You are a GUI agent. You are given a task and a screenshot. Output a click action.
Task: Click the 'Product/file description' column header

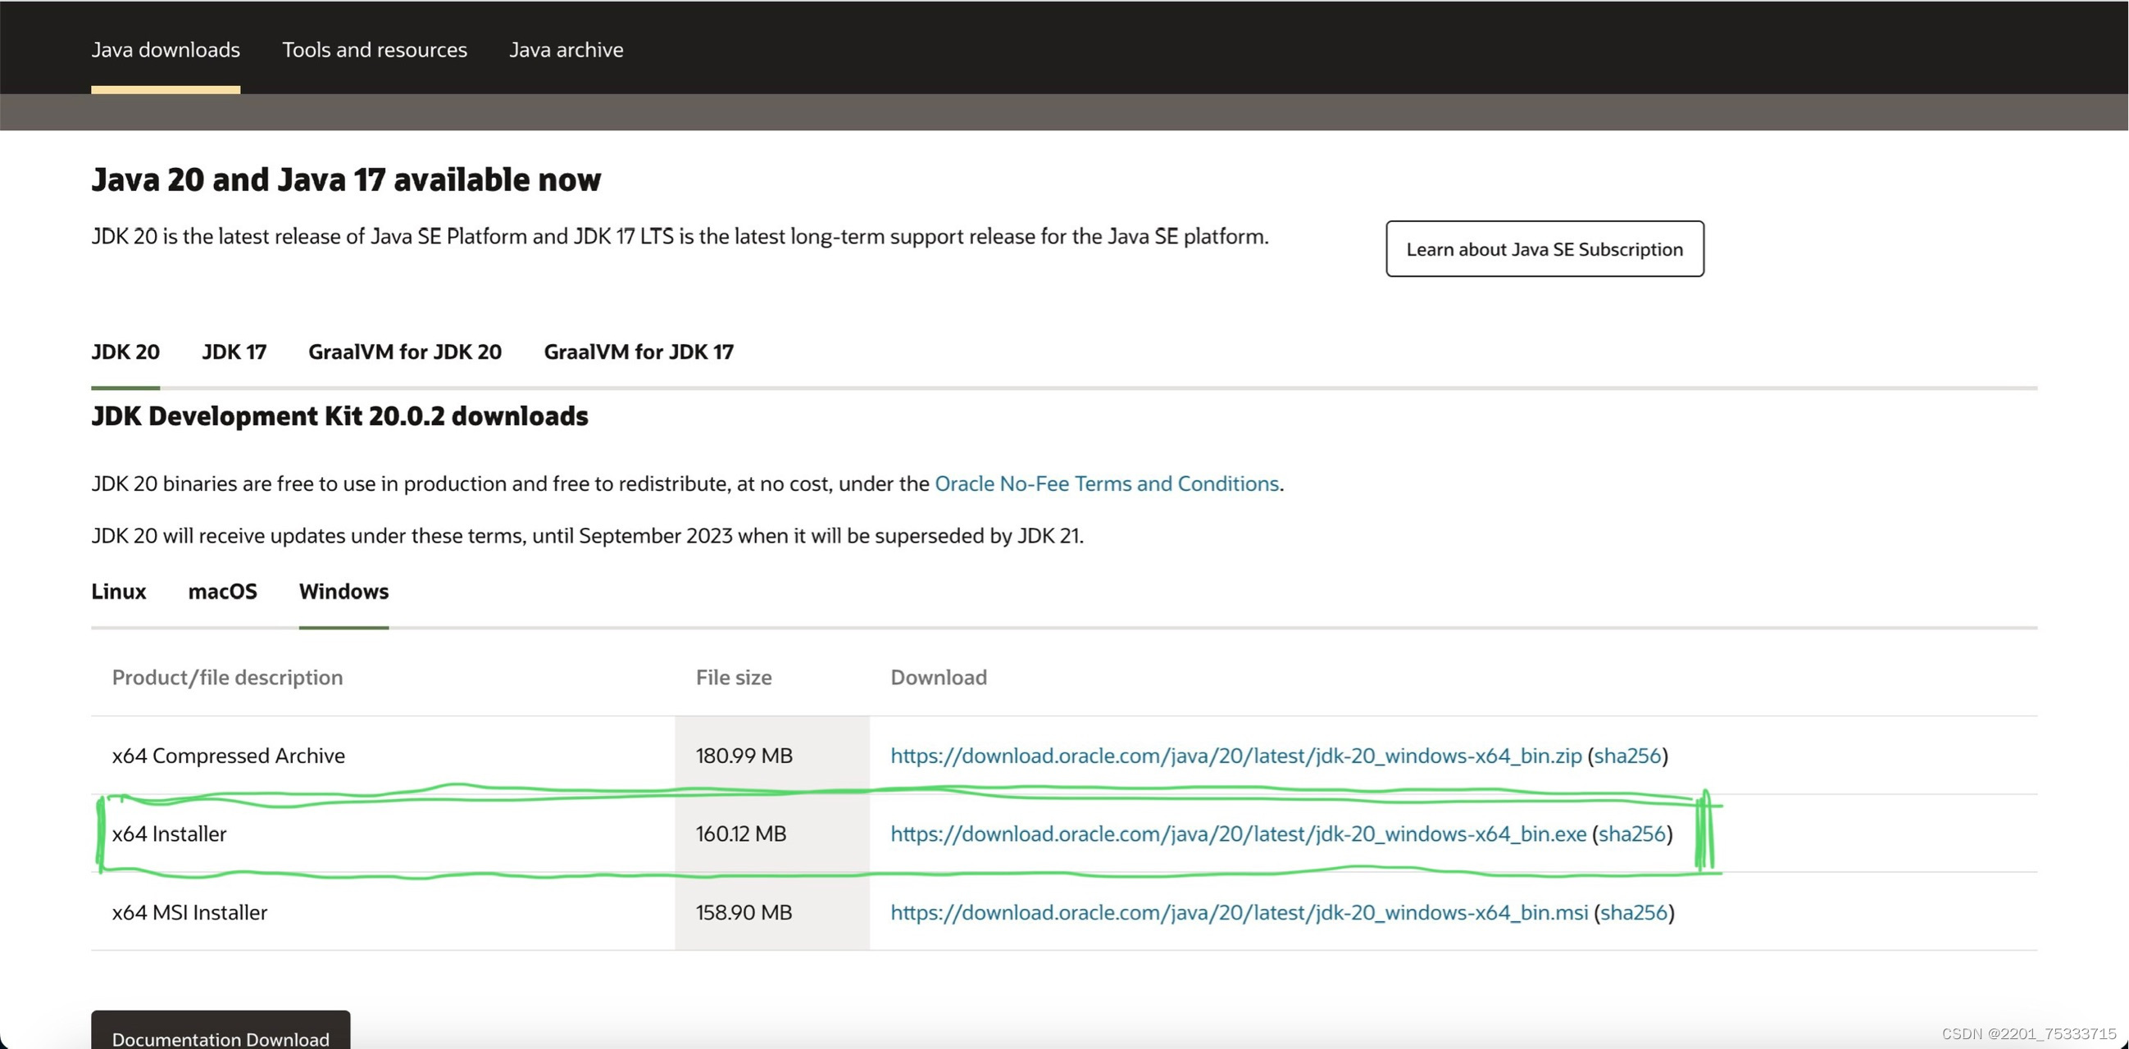(x=227, y=677)
